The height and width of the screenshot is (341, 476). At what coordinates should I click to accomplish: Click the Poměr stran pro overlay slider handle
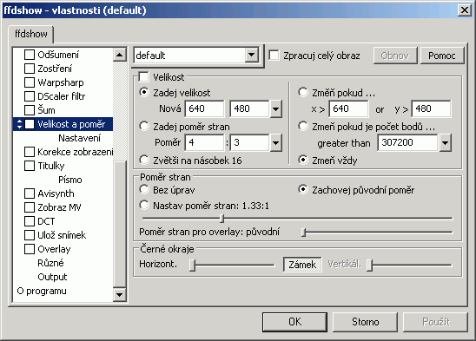point(303,233)
